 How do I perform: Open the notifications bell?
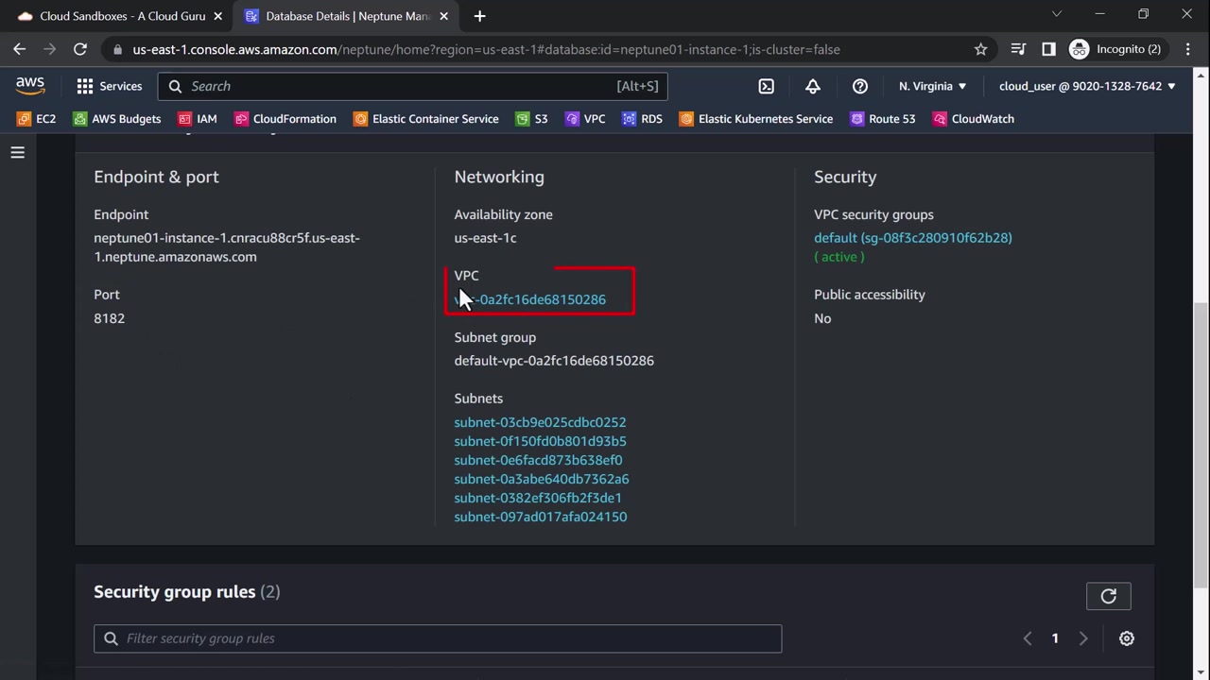tap(813, 86)
